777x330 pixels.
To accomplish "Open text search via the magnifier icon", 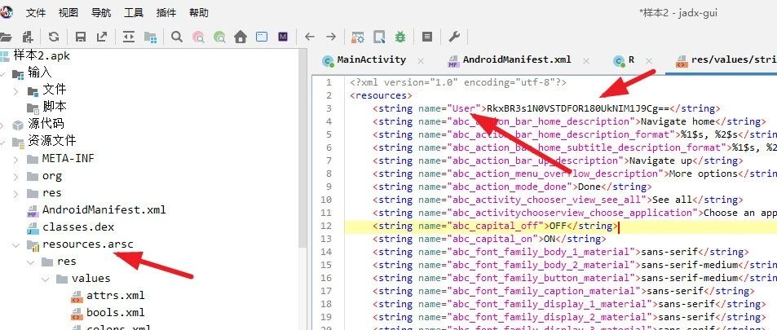I will click(176, 37).
